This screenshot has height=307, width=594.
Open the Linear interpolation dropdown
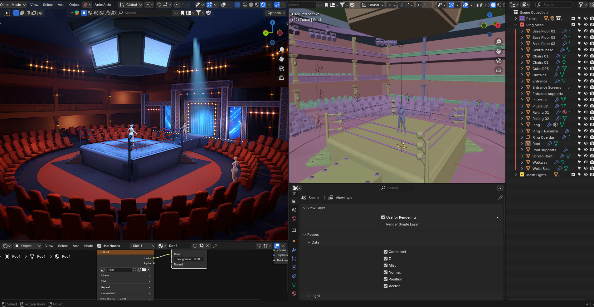click(x=126, y=275)
